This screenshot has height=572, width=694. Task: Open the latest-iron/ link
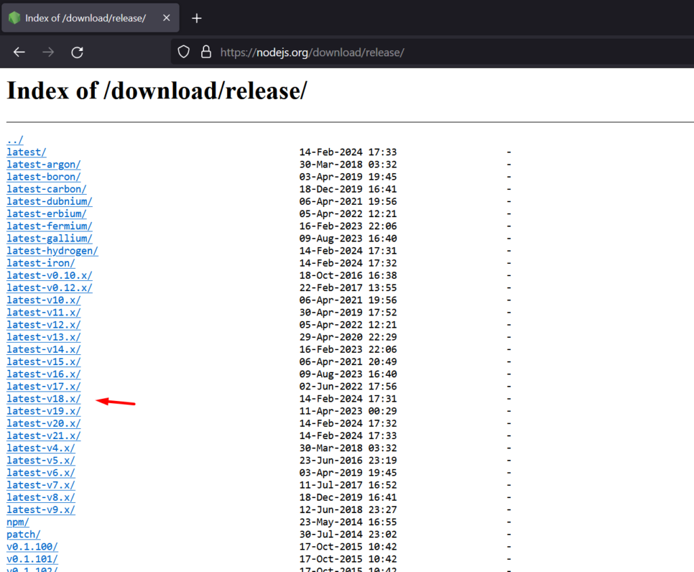tap(41, 263)
